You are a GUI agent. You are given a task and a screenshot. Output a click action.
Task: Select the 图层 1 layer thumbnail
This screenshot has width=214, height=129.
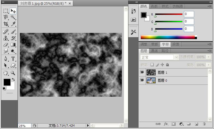151,72
